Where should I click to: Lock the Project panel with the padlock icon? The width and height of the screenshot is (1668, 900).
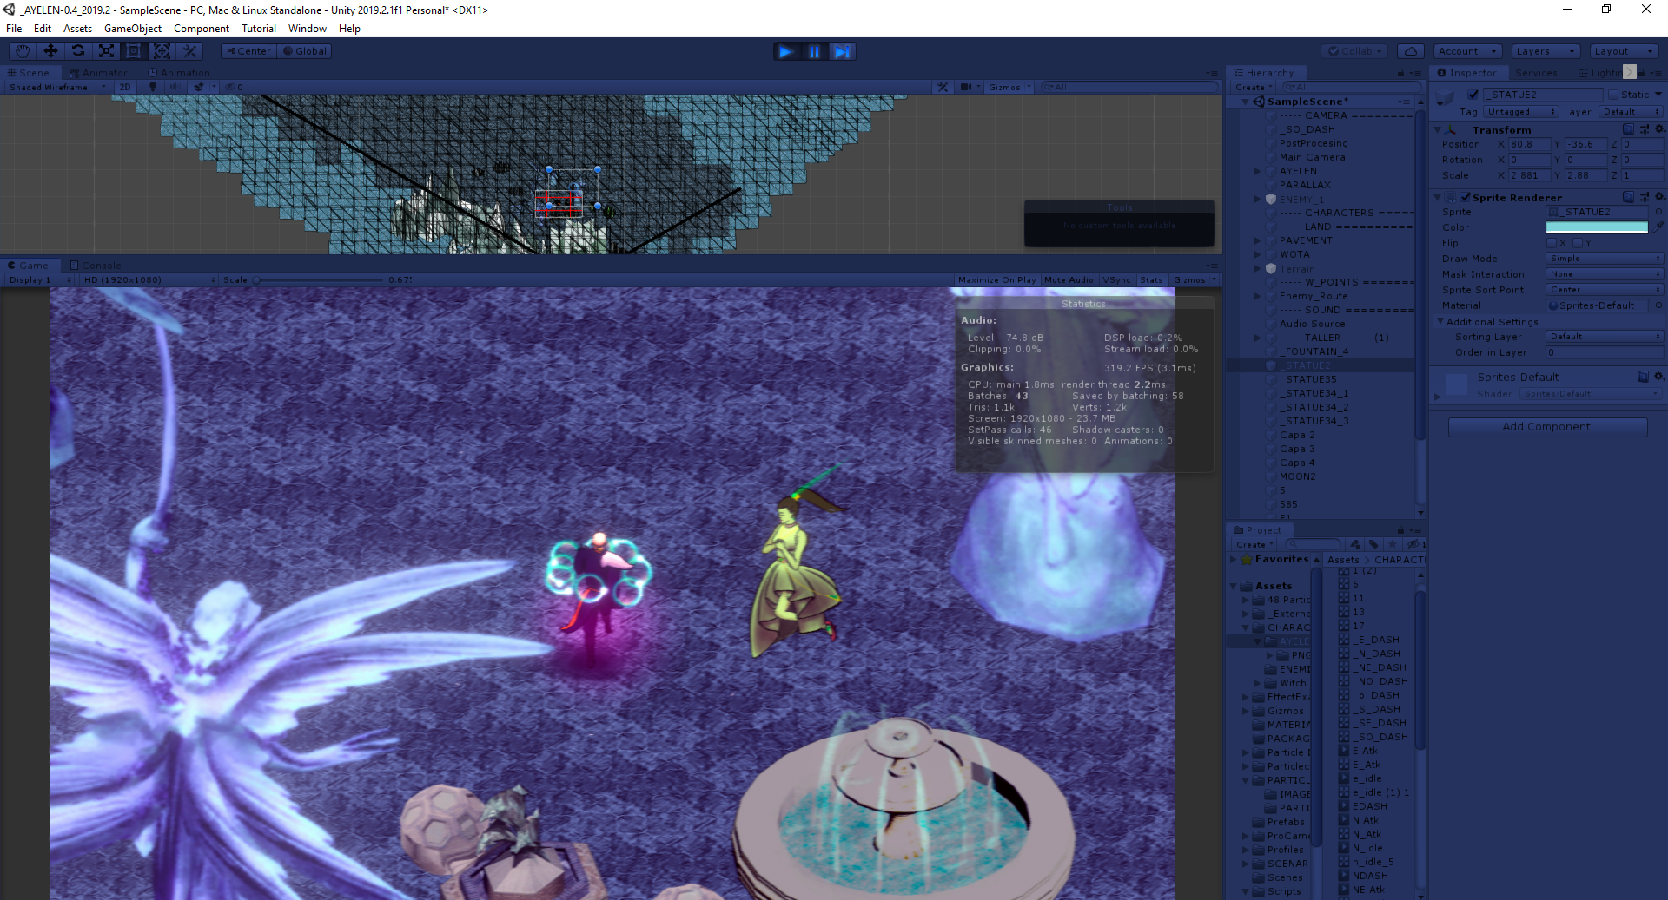pyautogui.click(x=1400, y=530)
